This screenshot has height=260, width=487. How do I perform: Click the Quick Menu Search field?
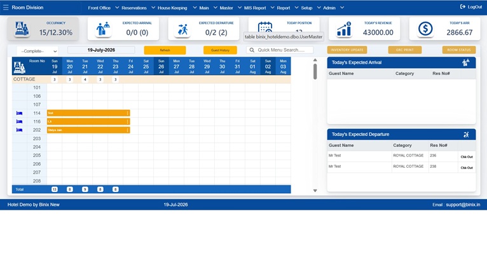click(x=280, y=50)
